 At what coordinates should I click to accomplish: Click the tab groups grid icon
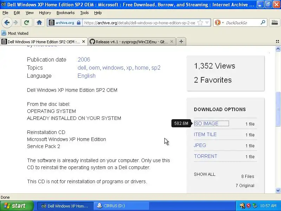(x=277, y=41)
